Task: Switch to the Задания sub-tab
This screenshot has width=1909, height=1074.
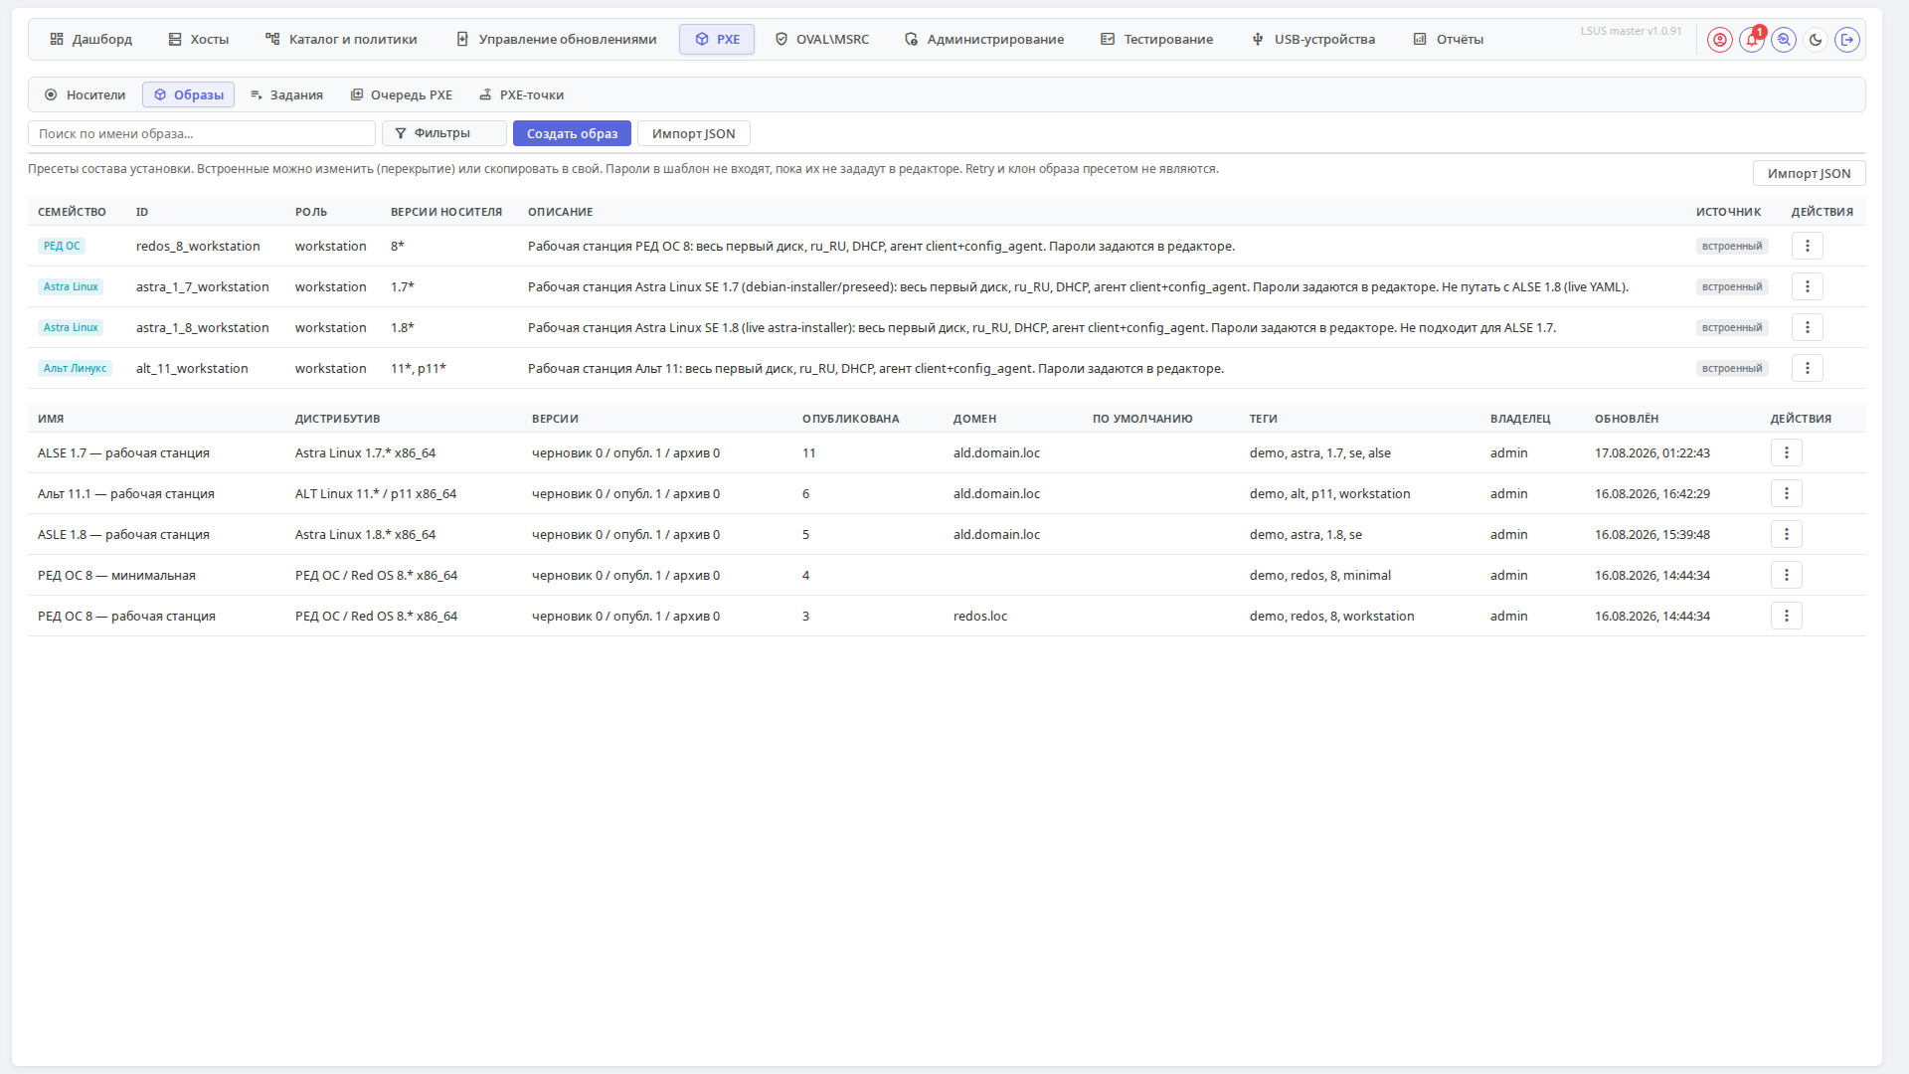Action: pos(286,95)
